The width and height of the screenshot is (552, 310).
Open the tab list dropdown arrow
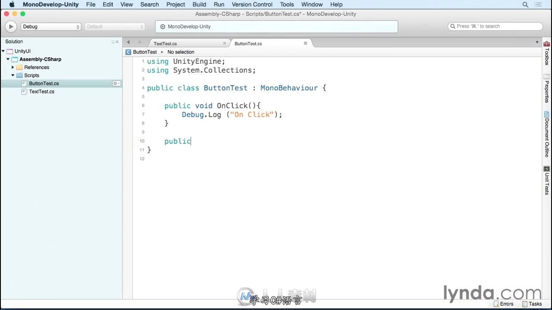pos(537,42)
